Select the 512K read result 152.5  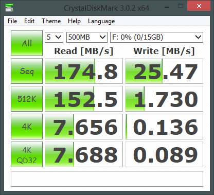click(x=84, y=99)
